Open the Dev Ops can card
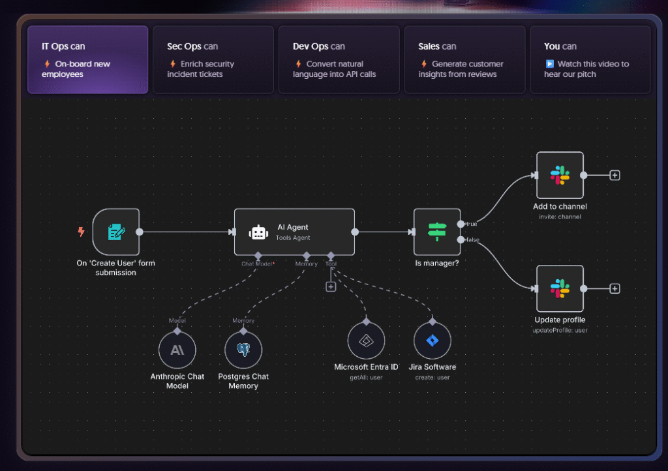The image size is (668, 471). tap(339, 59)
